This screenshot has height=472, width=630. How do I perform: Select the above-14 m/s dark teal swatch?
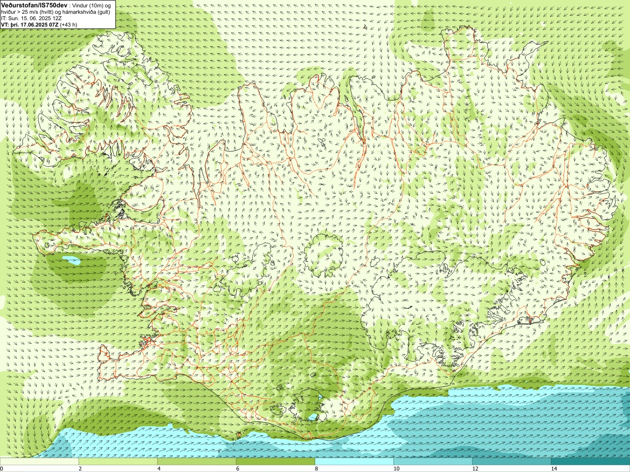591,462
